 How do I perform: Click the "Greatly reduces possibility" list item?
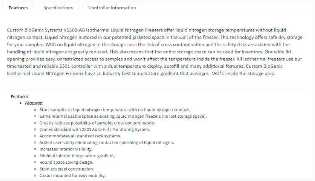(x=97, y=123)
